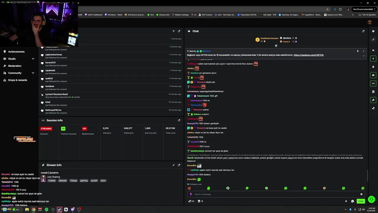Image resolution: width=378 pixels, height=213 pixels.
Task: Expand the Studio sidebar section
Action: point(19,59)
